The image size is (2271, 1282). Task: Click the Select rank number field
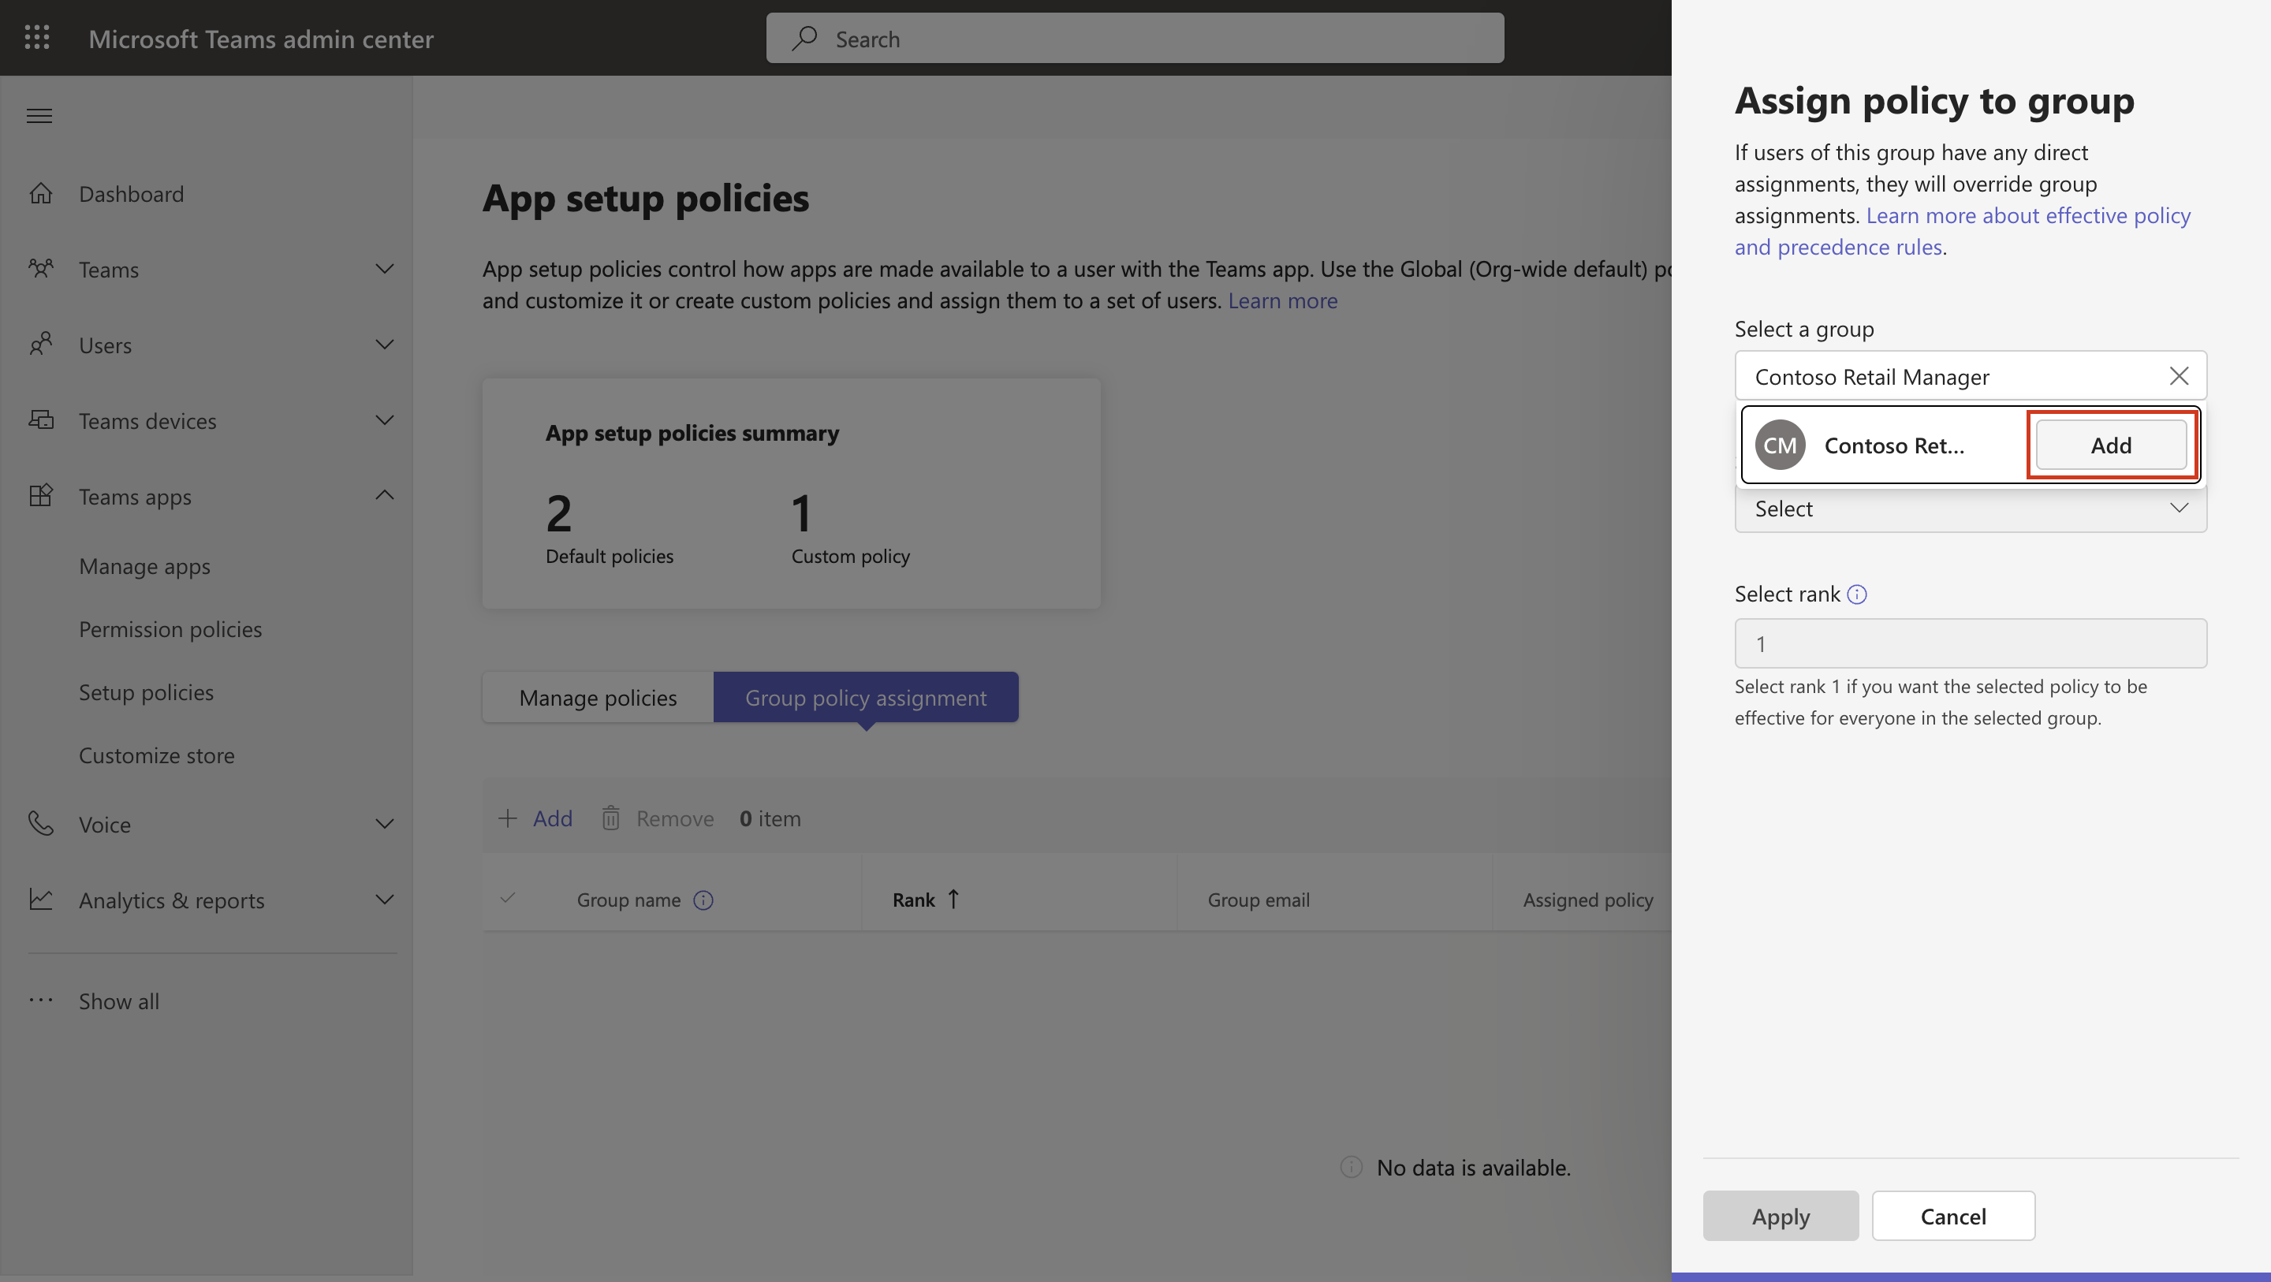pyautogui.click(x=1971, y=643)
